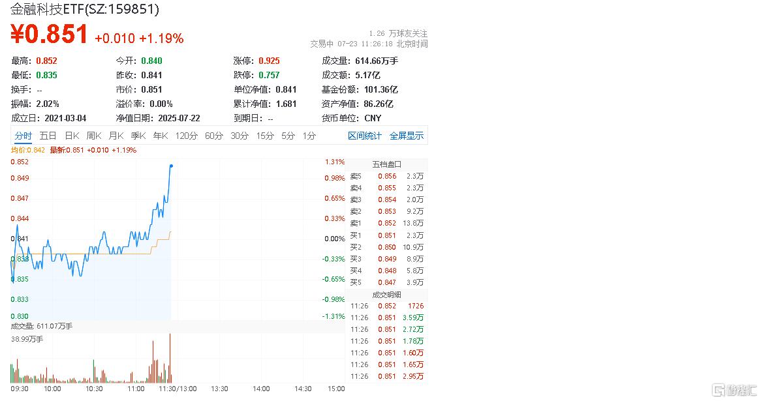
Task: Click the 14:00 time axis label
Action: click(x=261, y=389)
